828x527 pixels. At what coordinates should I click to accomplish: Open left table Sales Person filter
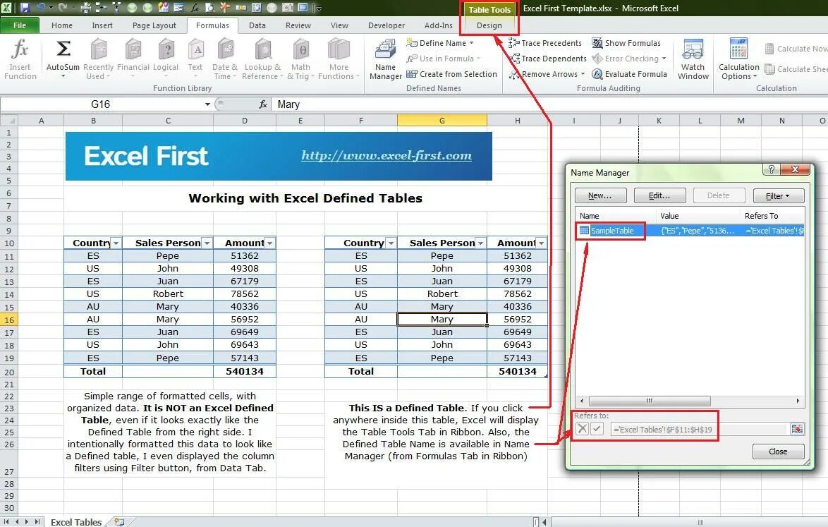207,243
